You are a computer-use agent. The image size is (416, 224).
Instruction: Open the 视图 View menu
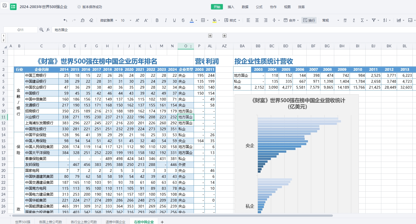tap(287, 7)
